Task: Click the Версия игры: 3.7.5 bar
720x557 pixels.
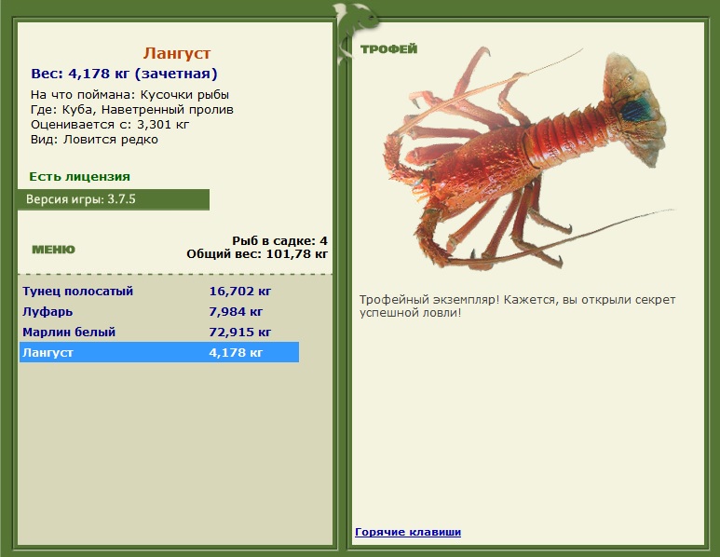Action: click(114, 199)
